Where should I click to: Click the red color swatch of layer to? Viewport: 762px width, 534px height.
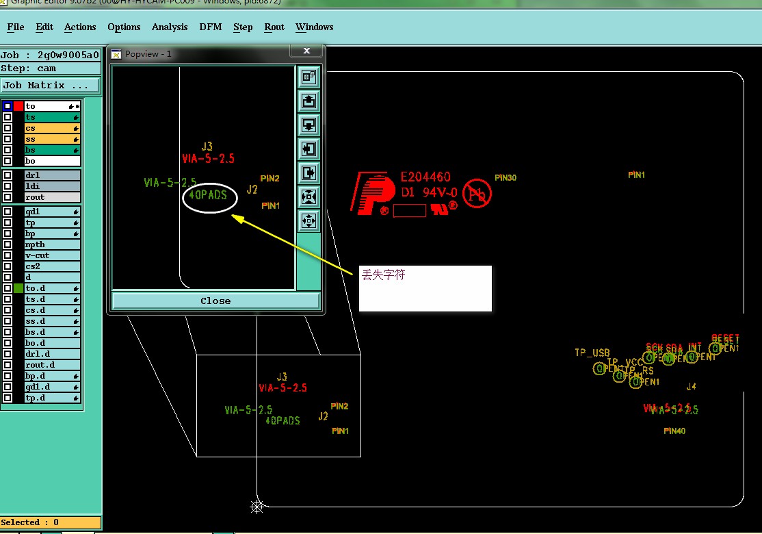point(18,106)
